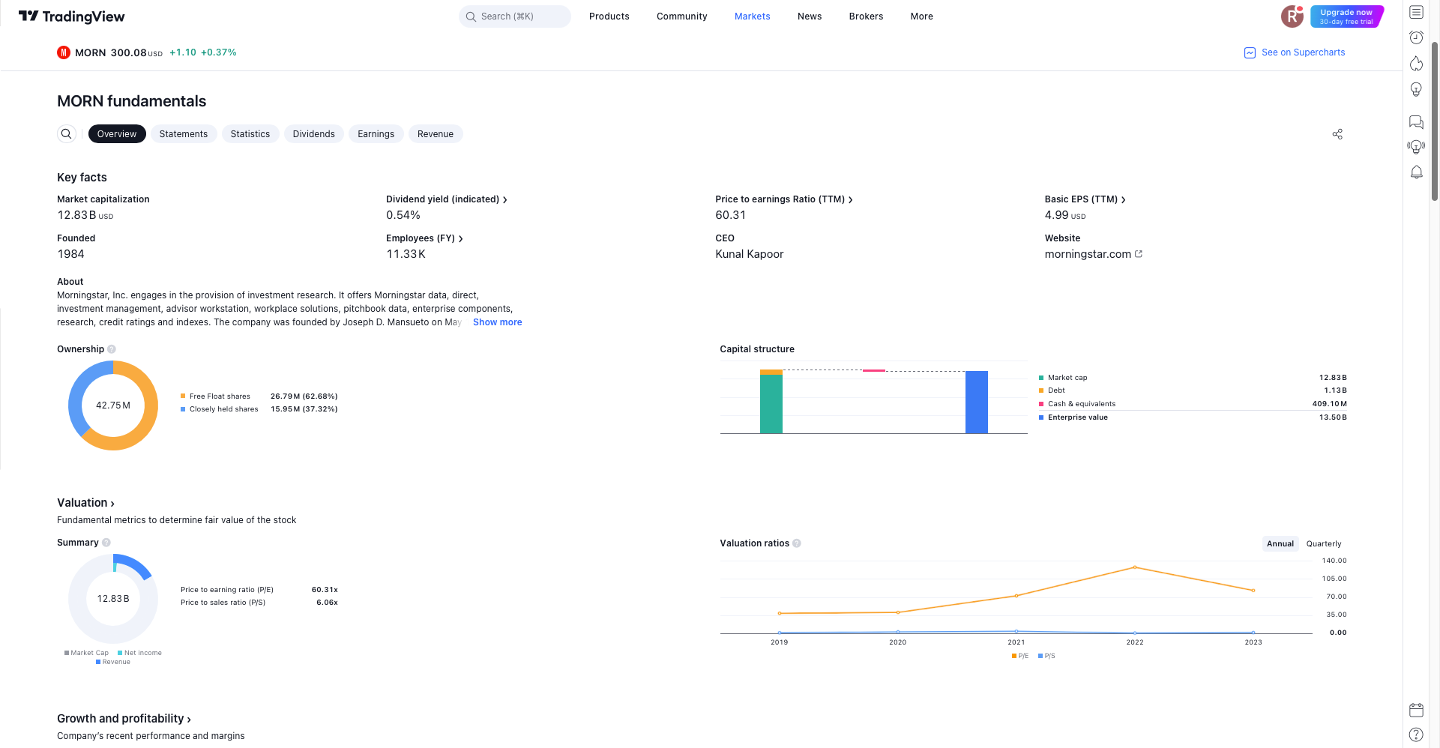Viewport: 1440px width, 748px height.
Task: Expand Employees (FY) details
Action: [424, 238]
